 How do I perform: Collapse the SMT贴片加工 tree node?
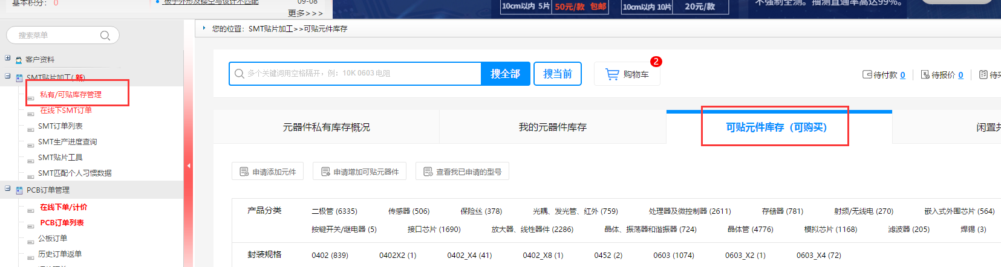pyautogui.click(x=8, y=77)
